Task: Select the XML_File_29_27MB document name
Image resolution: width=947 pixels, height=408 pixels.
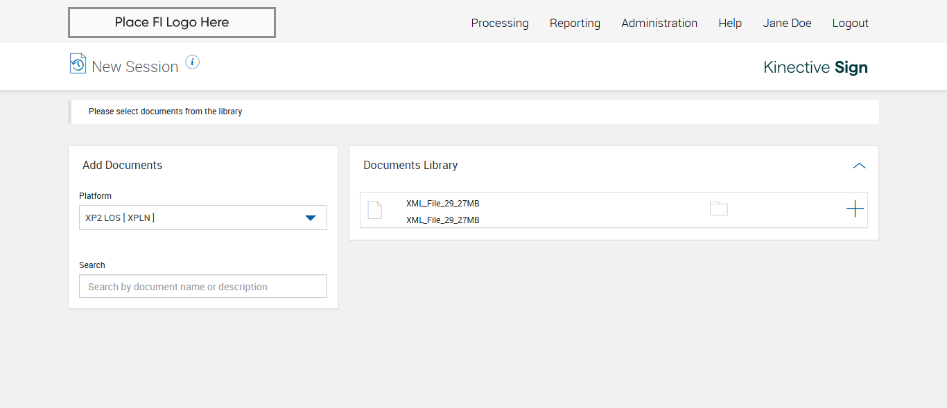Action: [x=442, y=204]
